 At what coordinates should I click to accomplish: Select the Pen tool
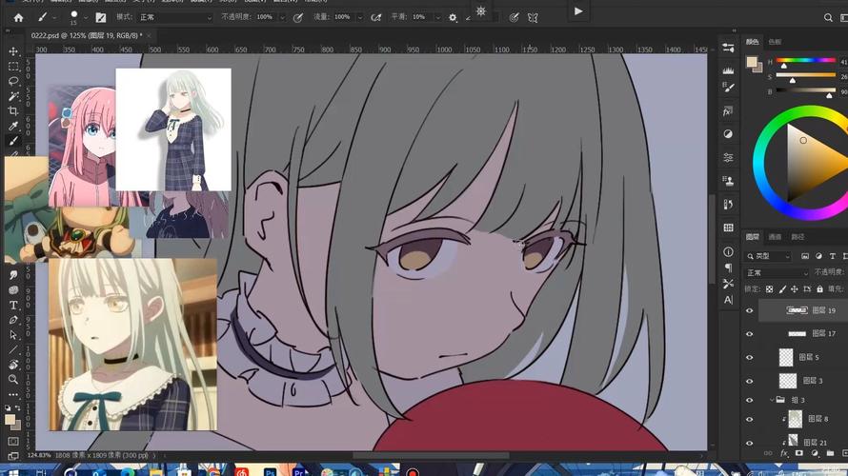(x=13, y=320)
